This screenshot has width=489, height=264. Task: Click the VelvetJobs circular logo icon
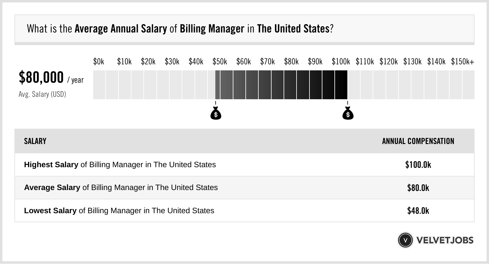pos(405,240)
